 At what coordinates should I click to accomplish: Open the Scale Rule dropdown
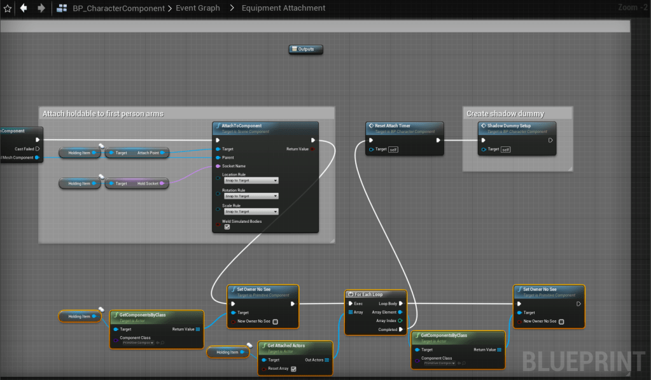click(251, 211)
